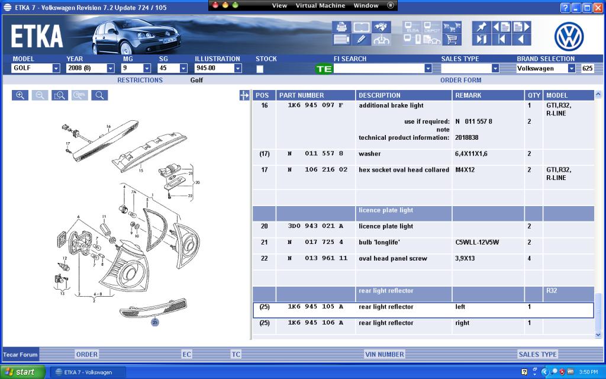
Task: Open the binoculars search tool
Action: [381, 27]
